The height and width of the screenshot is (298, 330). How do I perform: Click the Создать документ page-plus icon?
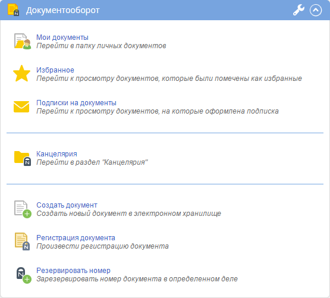[23, 209]
